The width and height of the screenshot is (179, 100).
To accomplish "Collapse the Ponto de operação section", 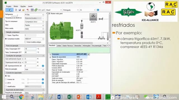I will coord(43,46).
